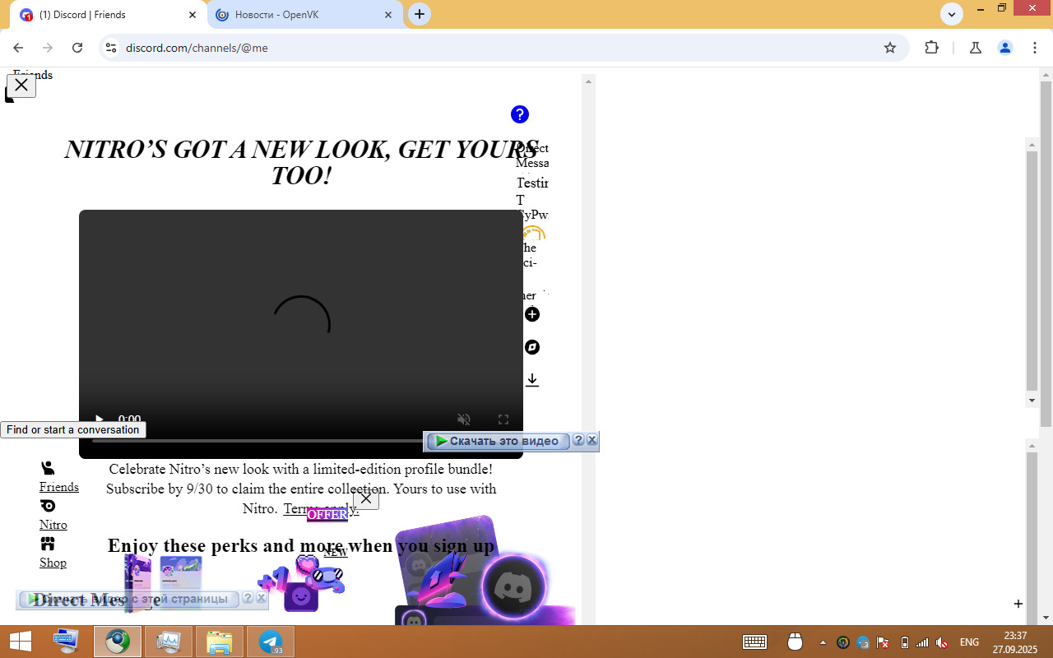This screenshot has width=1053, height=658.
Task: Toggle fullscreen on the Nitro video
Action: [503, 419]
